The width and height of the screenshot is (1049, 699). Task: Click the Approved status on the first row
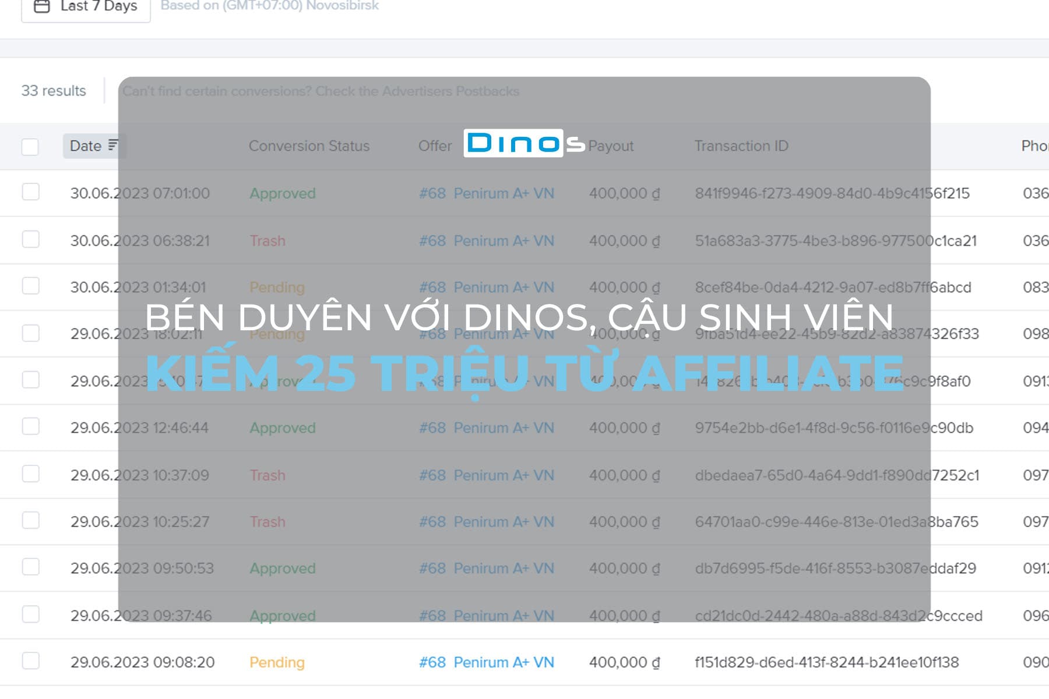tap(282, 193)
